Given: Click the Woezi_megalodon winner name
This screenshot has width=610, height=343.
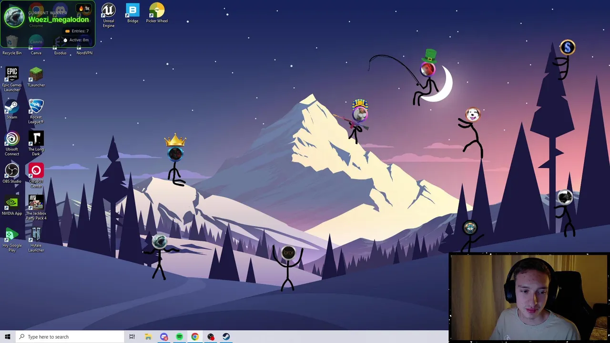Looking at the screenshot, I should pyautogui.click(x=59, y=20).
